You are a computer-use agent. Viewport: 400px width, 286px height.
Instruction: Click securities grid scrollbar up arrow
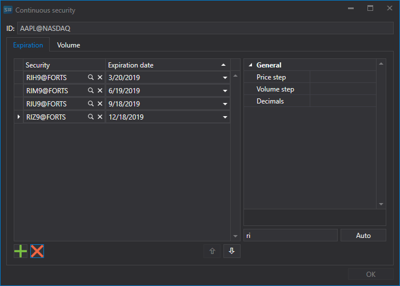coord(235,76)
